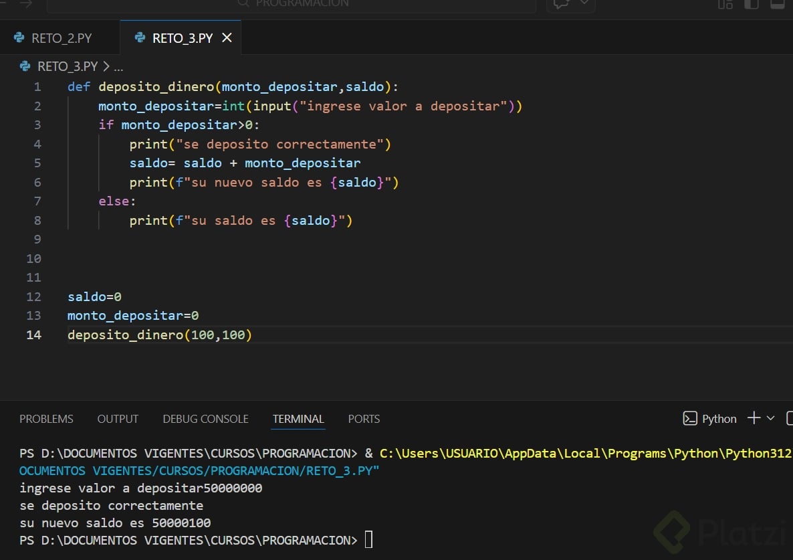793x560 pixels.
Task: Switch to the RETO_2.PY tab
Action: click(62, 38)
